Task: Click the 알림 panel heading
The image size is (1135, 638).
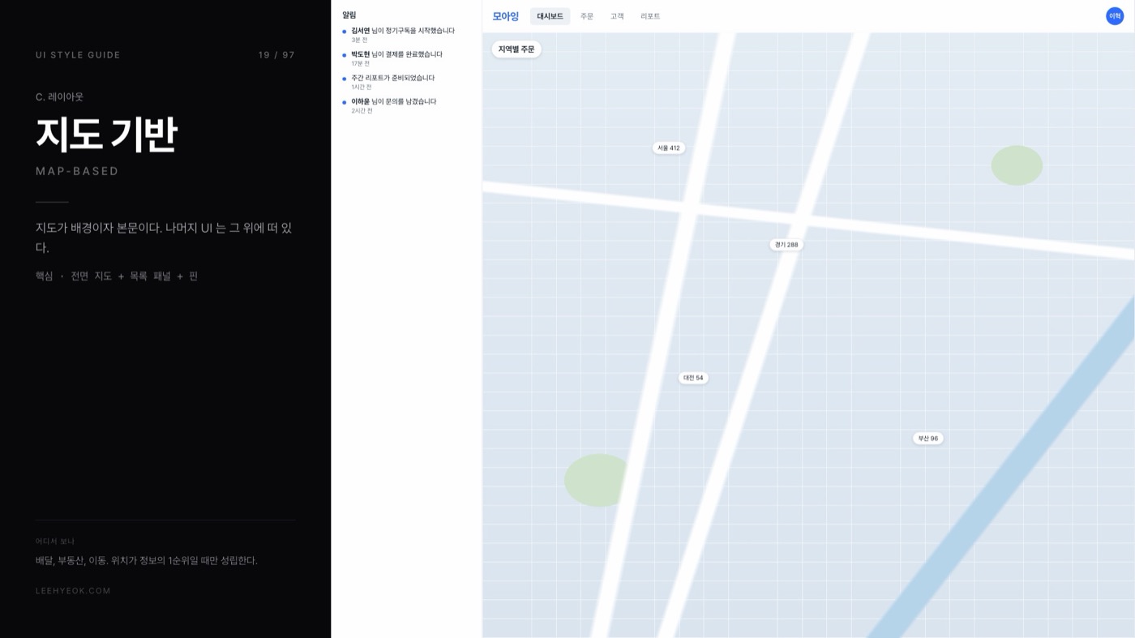Action: 349,15
